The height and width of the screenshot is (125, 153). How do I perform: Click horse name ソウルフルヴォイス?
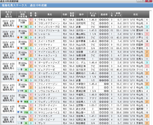(49, 91)
